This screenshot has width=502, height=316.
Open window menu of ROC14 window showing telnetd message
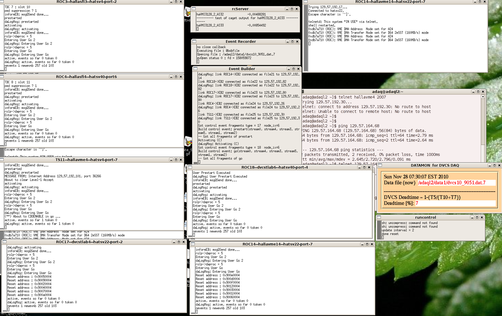pos(305,2)
